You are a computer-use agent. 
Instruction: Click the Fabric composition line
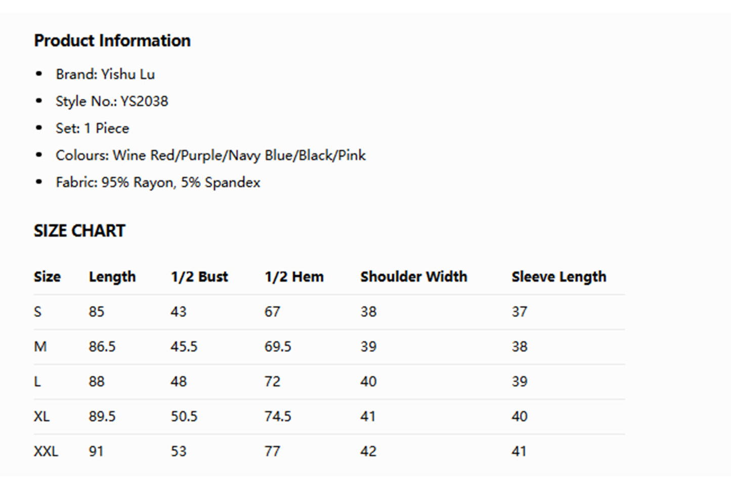click(158, 183)
